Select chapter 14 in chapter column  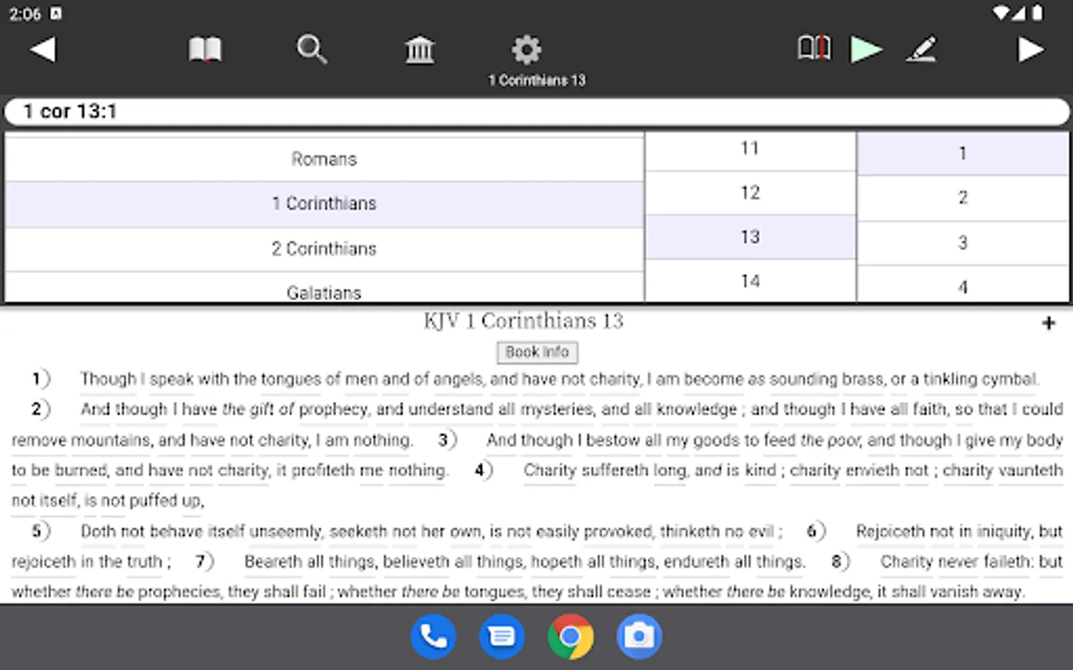point(750,281)
